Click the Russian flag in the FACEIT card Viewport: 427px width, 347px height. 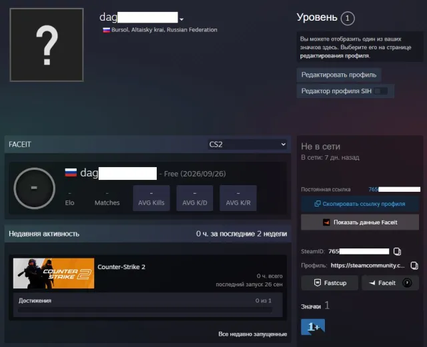coord(71,173)
